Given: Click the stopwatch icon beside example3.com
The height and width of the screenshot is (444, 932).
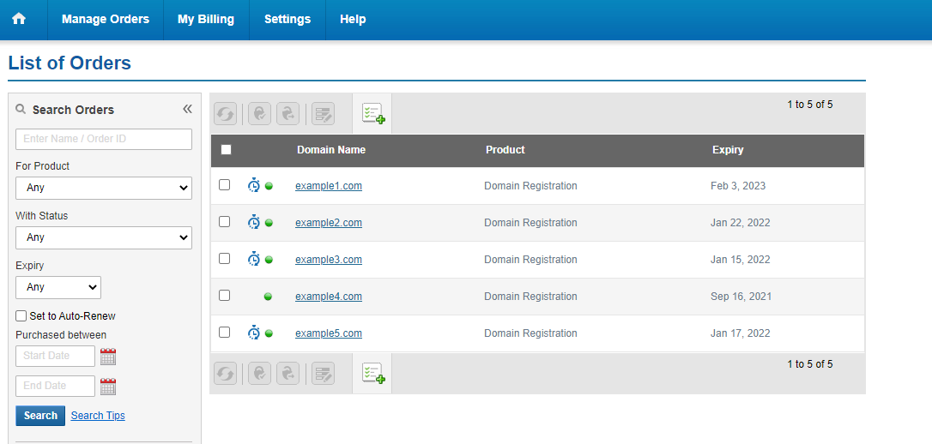Looking at the screenshot, I should coord(254,260).
